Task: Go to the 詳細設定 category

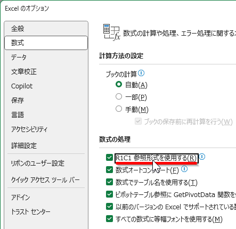Action: tap(46, 145)
